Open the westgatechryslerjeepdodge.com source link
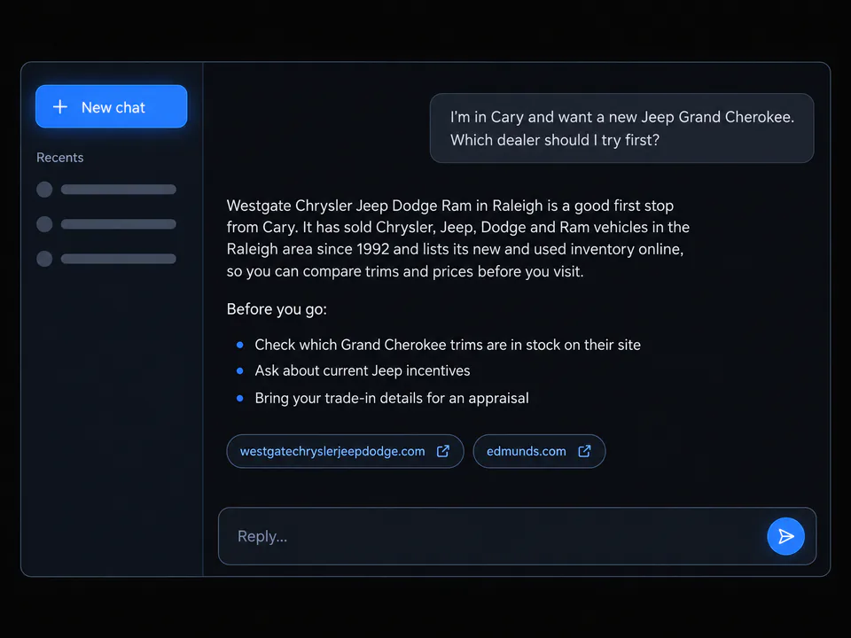 coord(345,451)
